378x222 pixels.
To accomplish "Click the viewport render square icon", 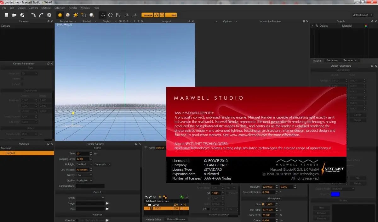I will 162,15.
